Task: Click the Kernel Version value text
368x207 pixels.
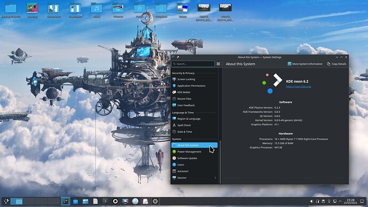Action: [288, 121]
